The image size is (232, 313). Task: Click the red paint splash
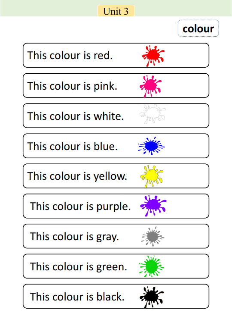153,56
